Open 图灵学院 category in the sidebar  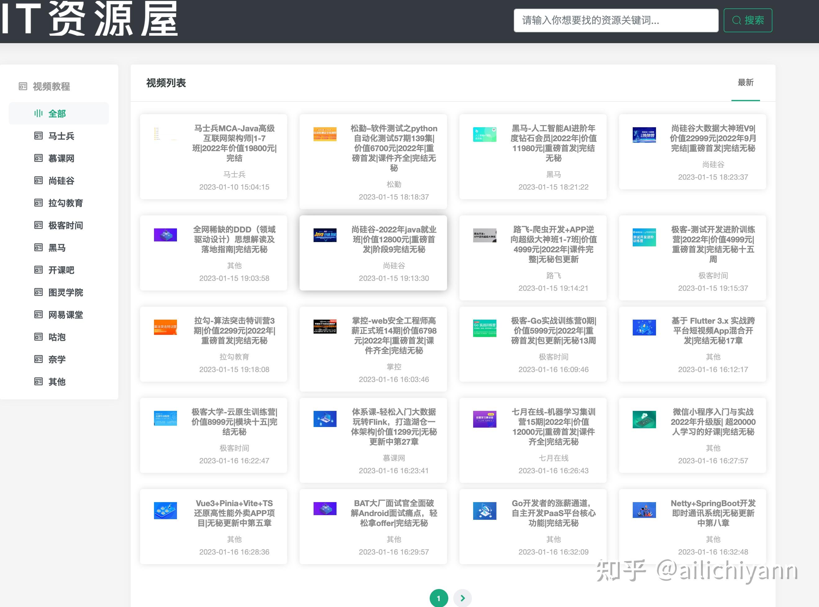66,292
